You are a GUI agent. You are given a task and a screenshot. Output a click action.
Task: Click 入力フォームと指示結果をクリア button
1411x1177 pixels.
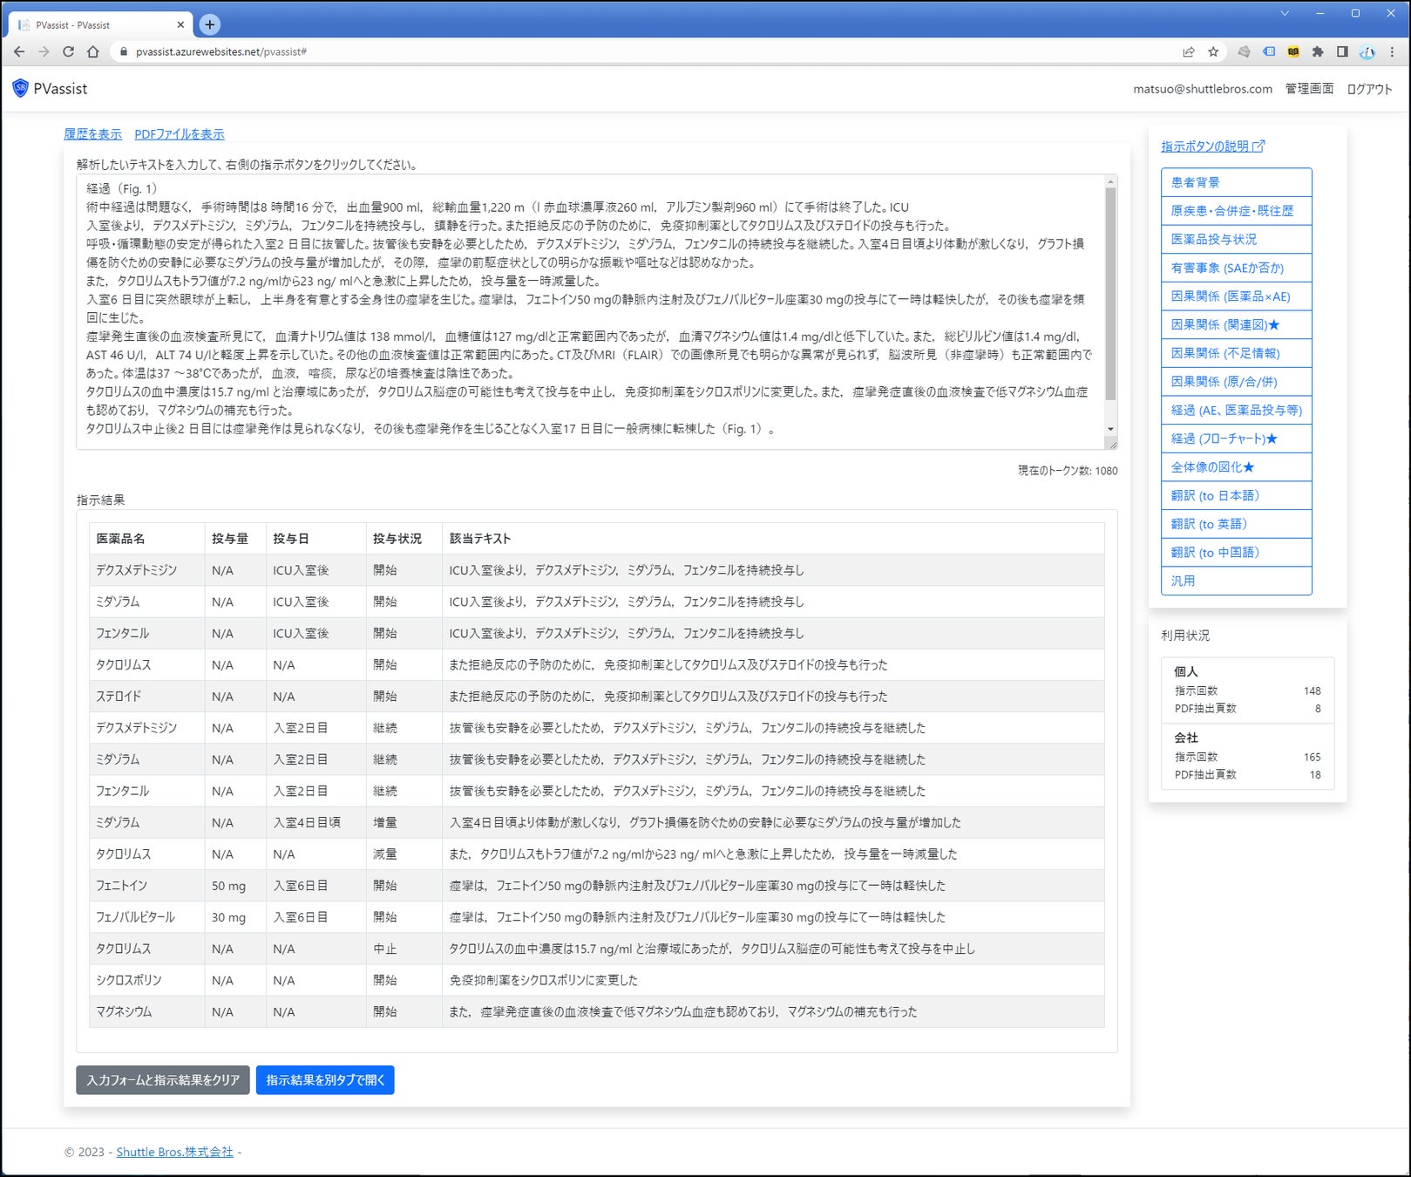tap(163, 1080)
